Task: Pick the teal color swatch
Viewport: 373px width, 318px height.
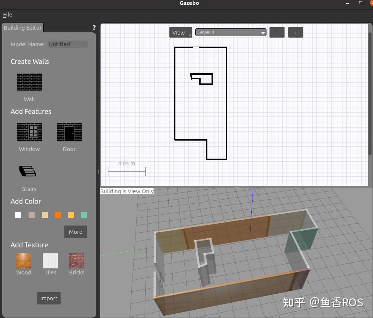Action: (84, 215)
